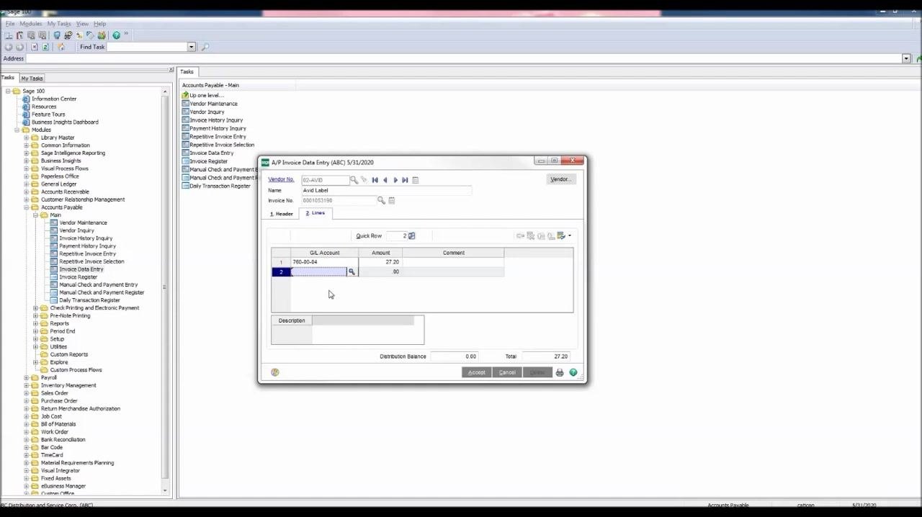Go to last vendor record arrow
This screenshot has width=922, height=517.
click(x=405, y=180)
